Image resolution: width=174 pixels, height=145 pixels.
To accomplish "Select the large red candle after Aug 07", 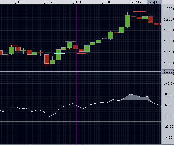I will [x=151, y=20].
